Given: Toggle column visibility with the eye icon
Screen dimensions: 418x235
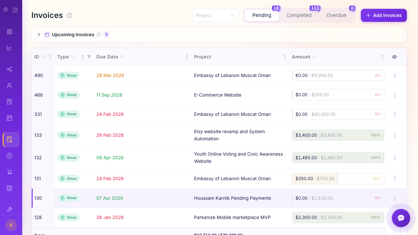Looking at the screenshot, I should [x=394, y=57].
